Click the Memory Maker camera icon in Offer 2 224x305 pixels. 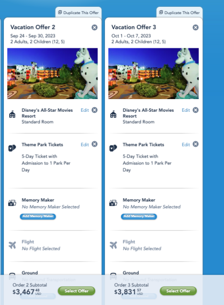tap(12, 203)
